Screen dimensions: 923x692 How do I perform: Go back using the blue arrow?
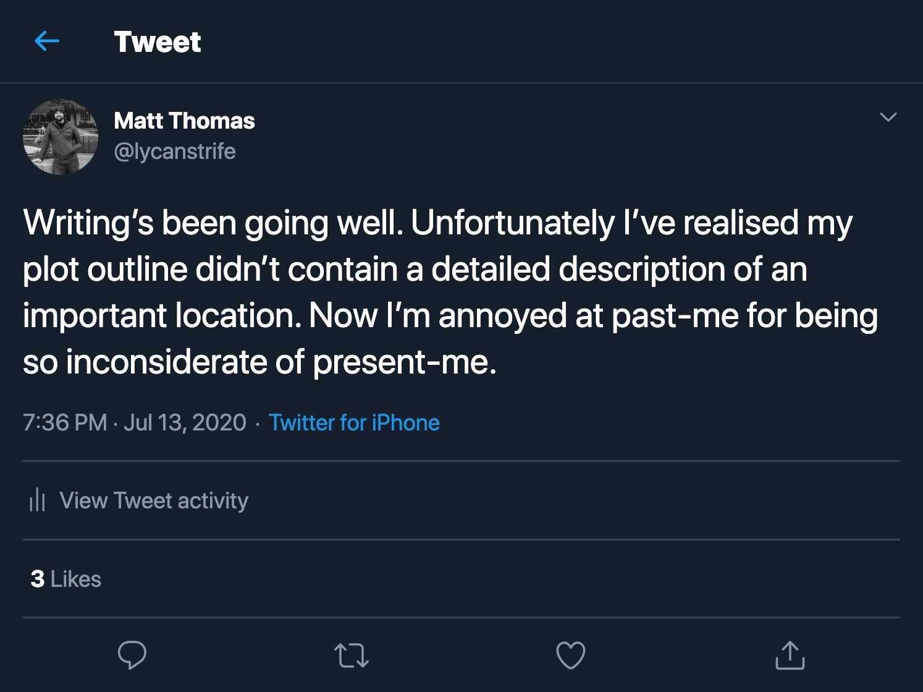[x=47, y=41]
